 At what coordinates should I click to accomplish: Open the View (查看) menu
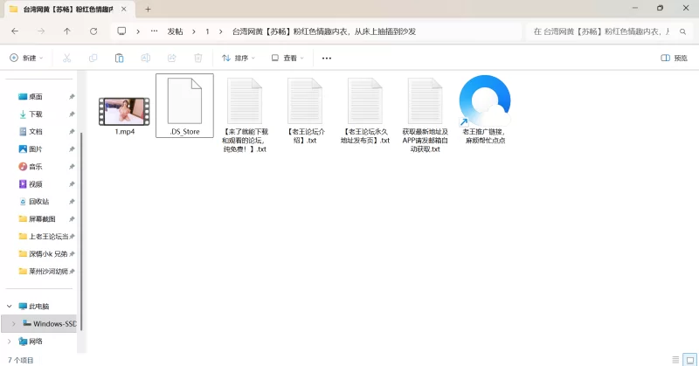point(287,58)
